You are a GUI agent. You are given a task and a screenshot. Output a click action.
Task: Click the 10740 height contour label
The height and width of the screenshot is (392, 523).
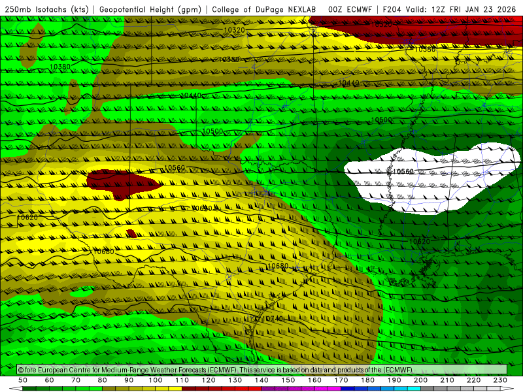pyautogui.click(x=273, y=319)
